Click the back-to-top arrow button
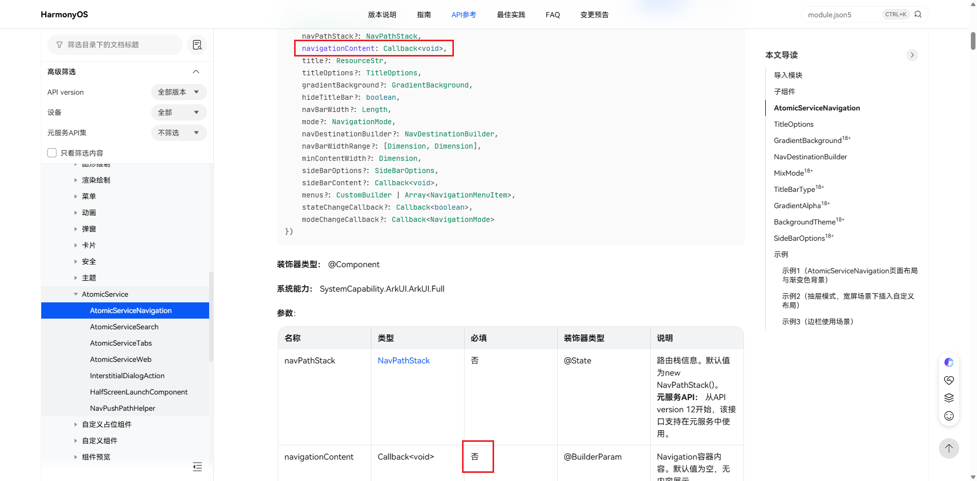Image resolution: width=977 pixels, height=481 pixels. coord(949,448)
